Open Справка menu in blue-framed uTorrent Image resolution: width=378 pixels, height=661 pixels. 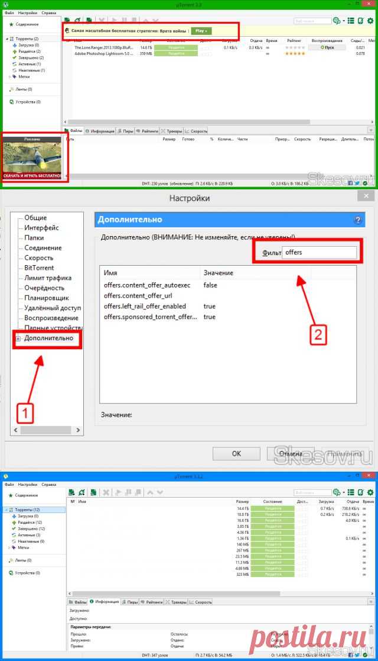(49, 485)
